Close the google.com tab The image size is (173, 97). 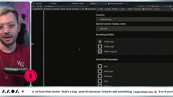[125, 4]
